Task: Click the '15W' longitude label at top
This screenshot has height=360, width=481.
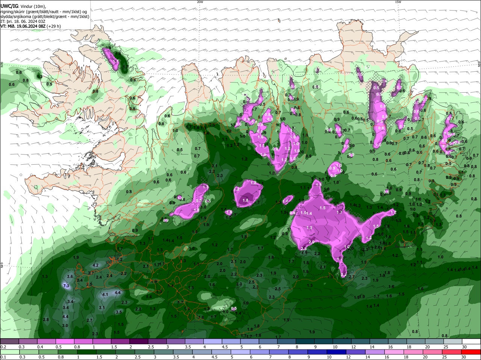Action: [398, 2]
